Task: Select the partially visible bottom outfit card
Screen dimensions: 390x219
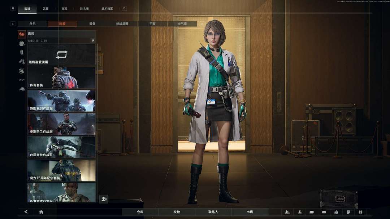Action: tap(61, 192)
